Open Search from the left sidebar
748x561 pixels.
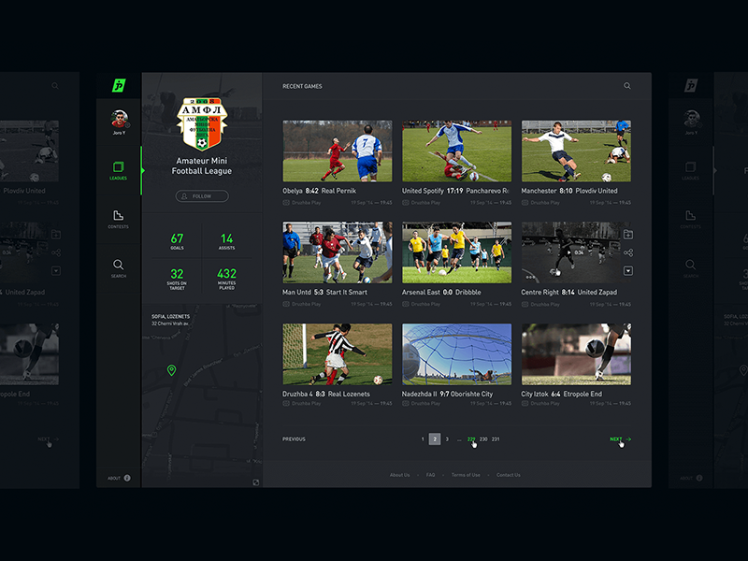119,268
